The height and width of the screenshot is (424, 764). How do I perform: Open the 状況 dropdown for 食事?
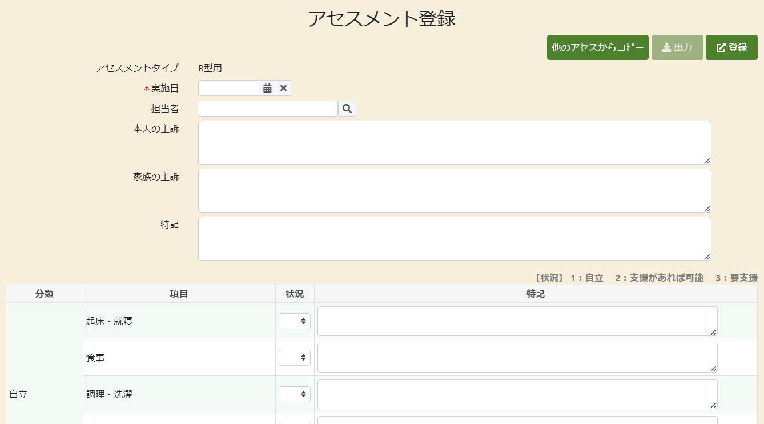point(295,358)
